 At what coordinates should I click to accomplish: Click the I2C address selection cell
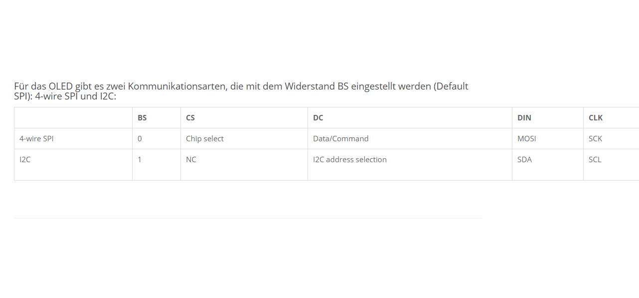[x=350, y=160]
